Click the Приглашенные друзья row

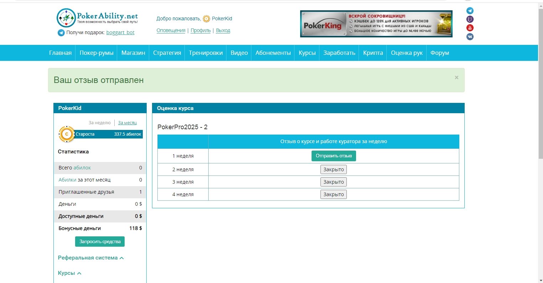(100, 192)
